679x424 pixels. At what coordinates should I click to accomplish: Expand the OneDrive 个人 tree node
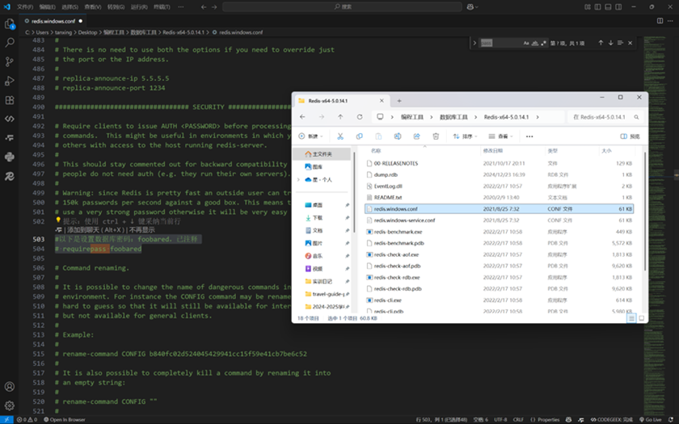click(x=298, y=179)
